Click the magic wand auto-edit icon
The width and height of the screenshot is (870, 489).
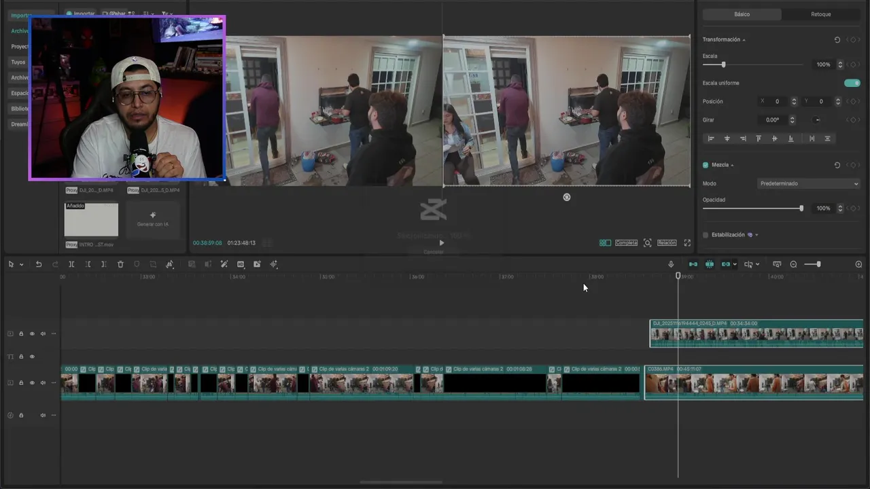tap(224, 264)
